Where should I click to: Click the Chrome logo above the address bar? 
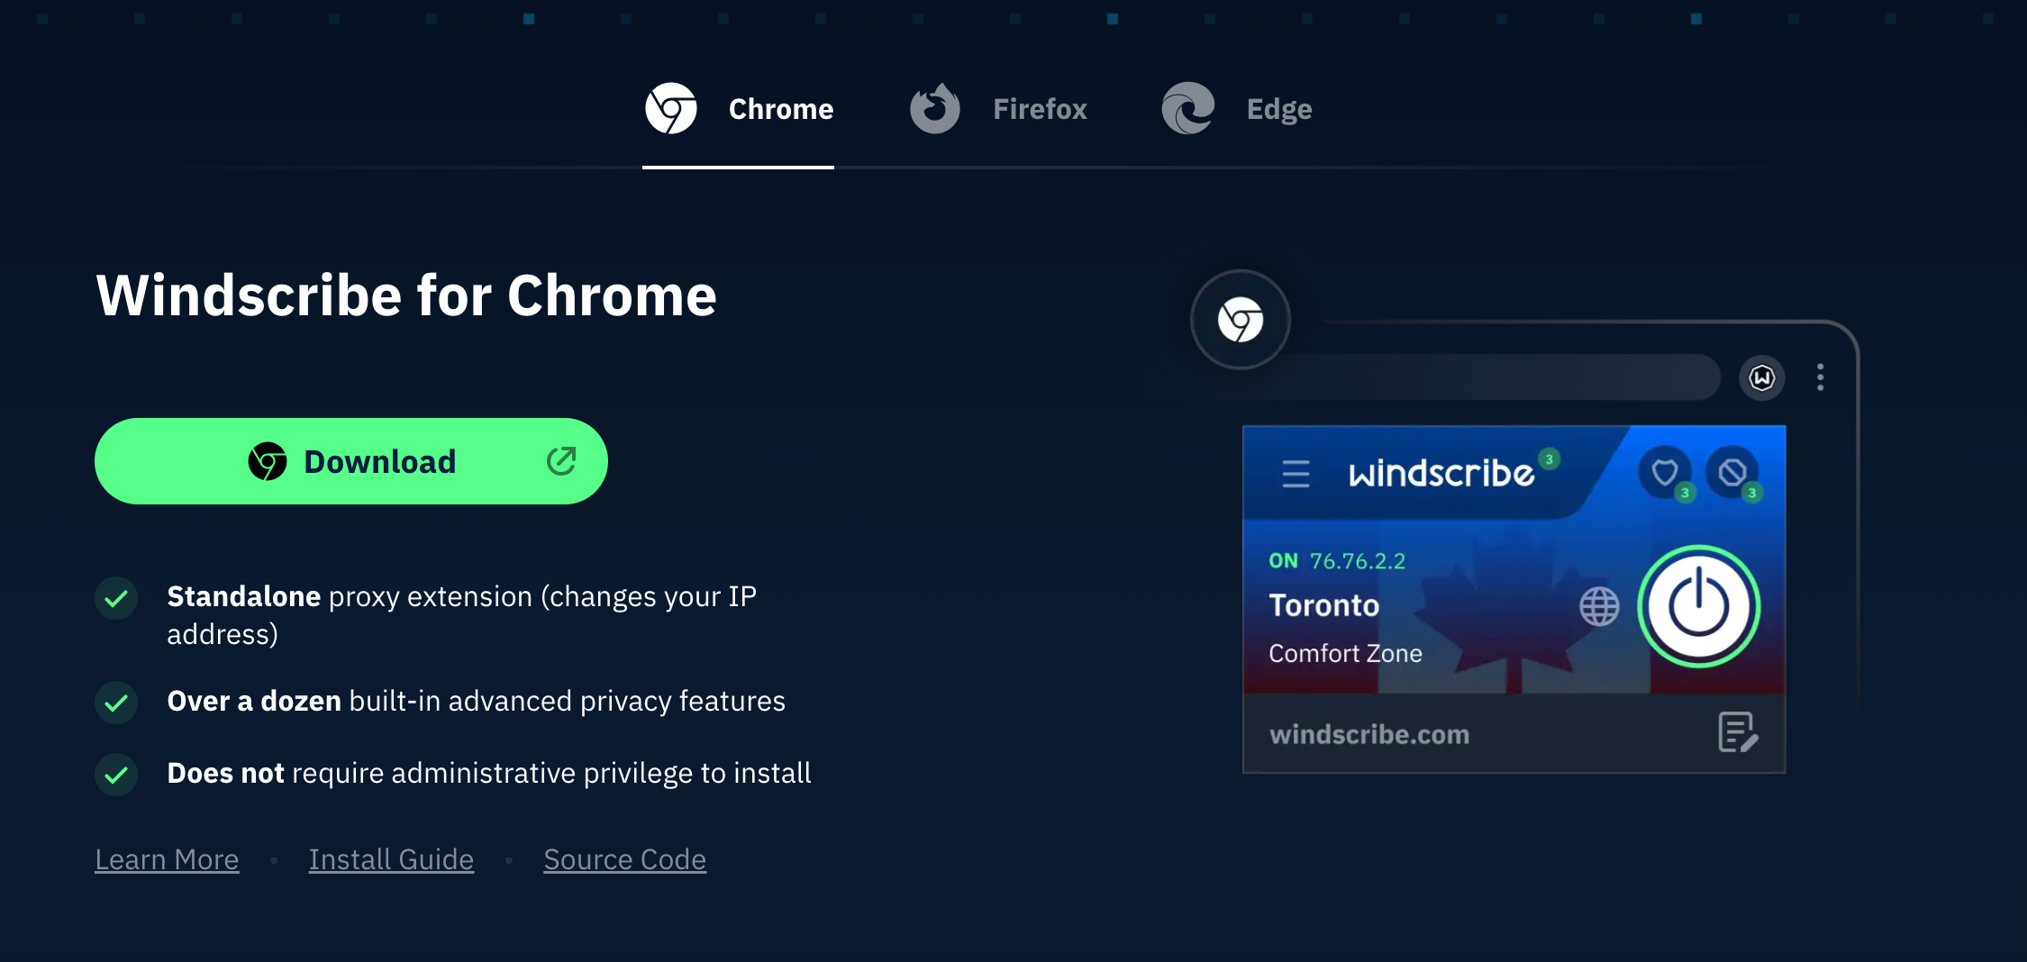pos(1241,321)
